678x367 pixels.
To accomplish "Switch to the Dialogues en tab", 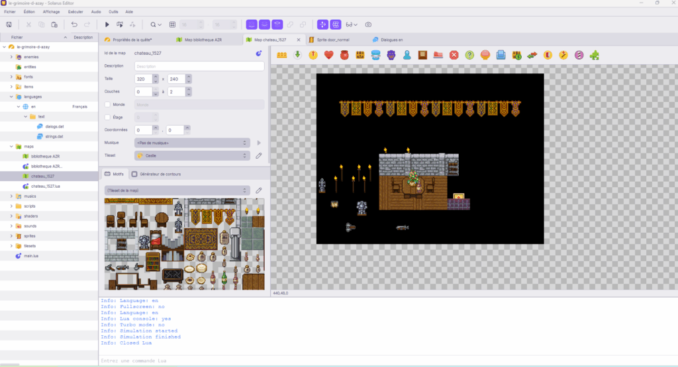I will [x=387, y=40].
